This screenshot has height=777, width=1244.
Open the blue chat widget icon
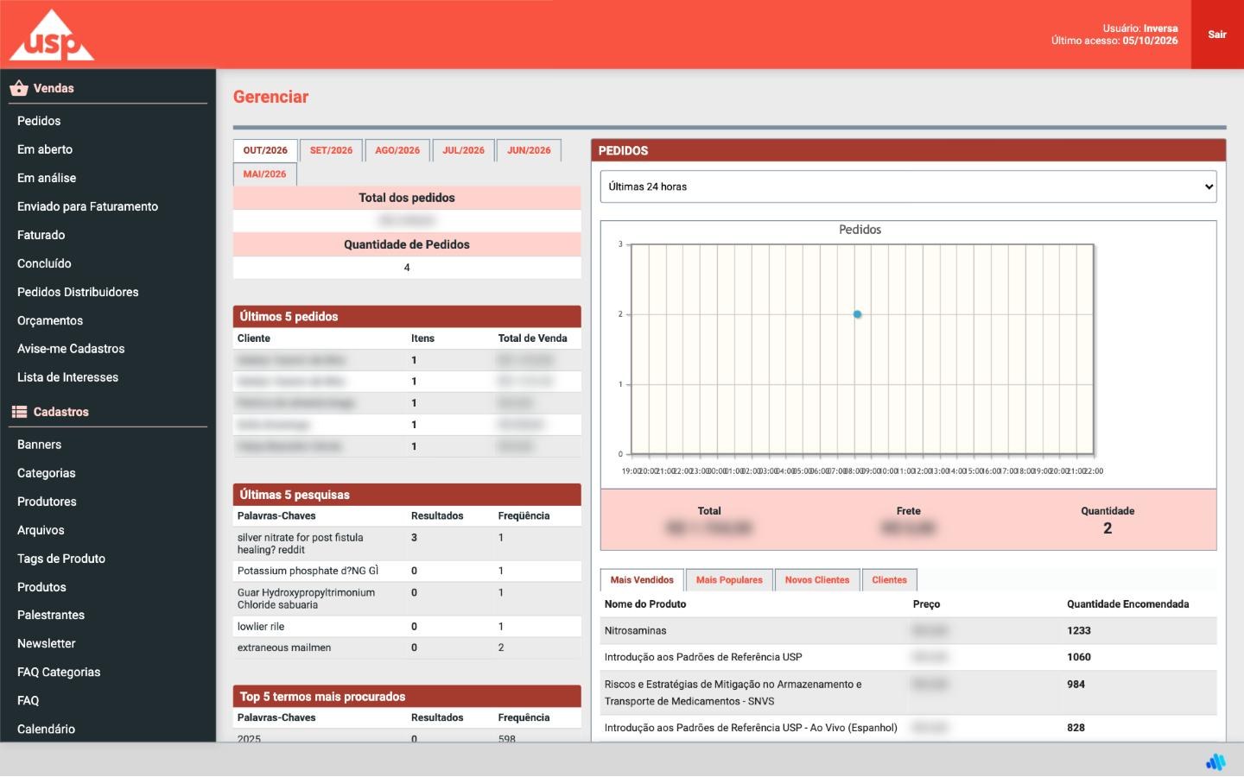1215,761
